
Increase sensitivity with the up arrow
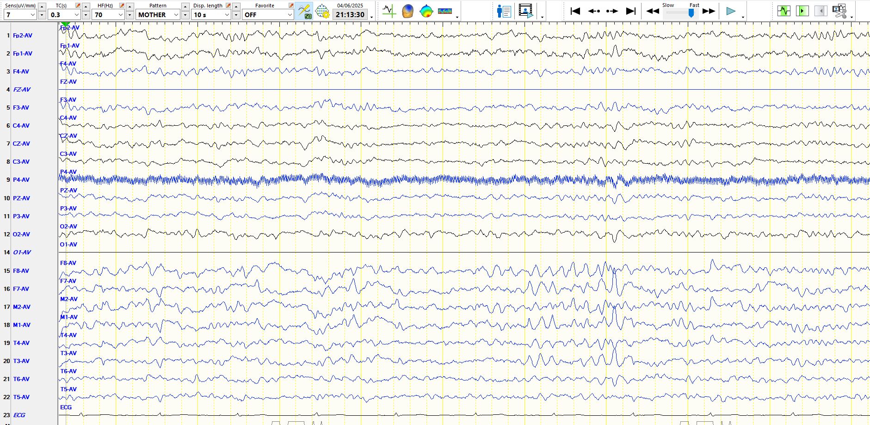pos(42,6)
